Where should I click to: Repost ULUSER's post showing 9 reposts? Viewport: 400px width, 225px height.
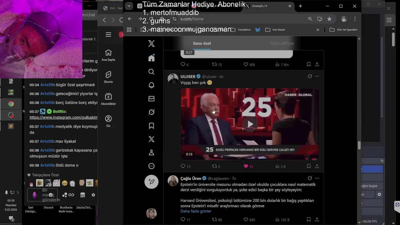216,166
